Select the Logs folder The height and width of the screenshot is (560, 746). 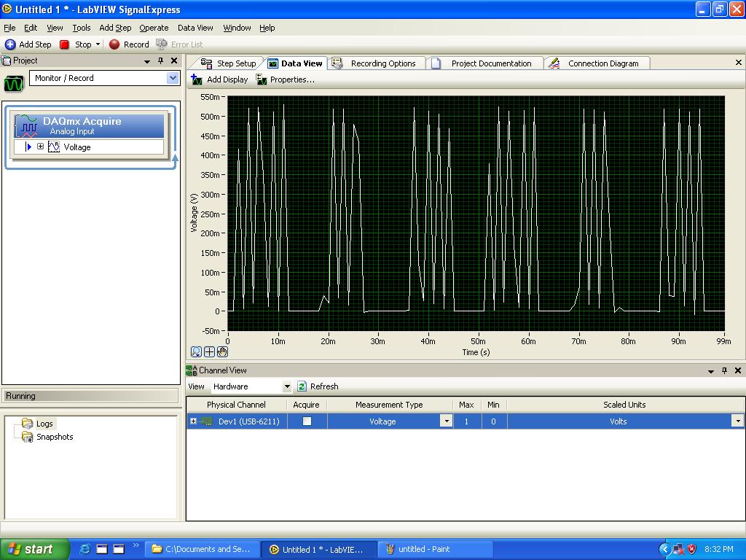(38, 424)
